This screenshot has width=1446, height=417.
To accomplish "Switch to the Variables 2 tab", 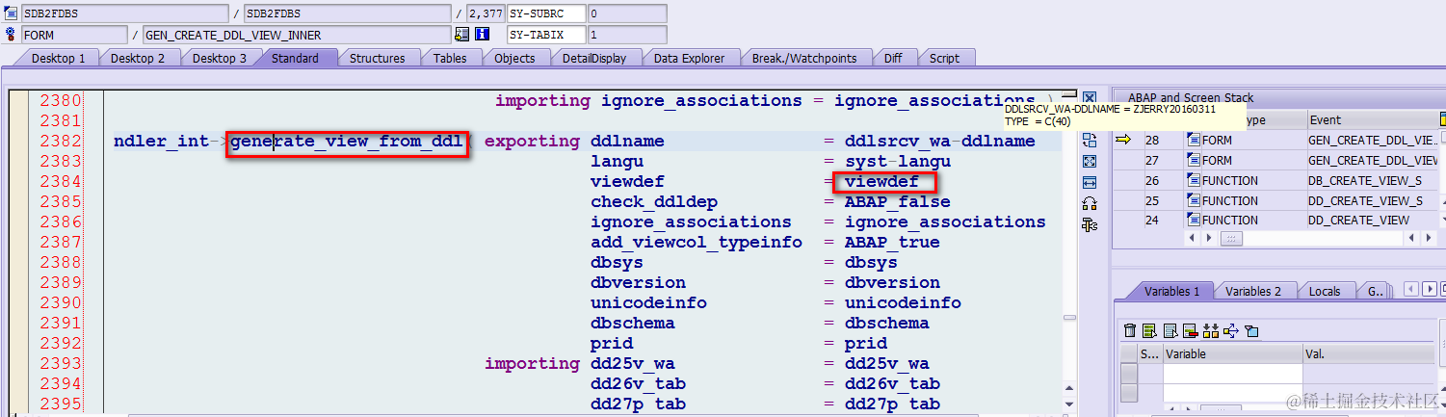I will point(1253,291).
